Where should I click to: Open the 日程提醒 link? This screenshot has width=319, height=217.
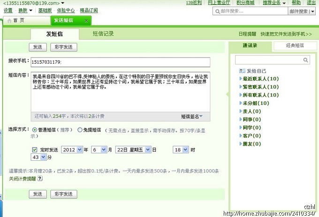(247, 34)
